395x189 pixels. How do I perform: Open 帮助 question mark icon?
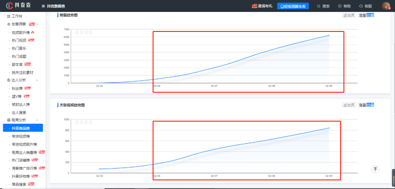tap(340, 6)
